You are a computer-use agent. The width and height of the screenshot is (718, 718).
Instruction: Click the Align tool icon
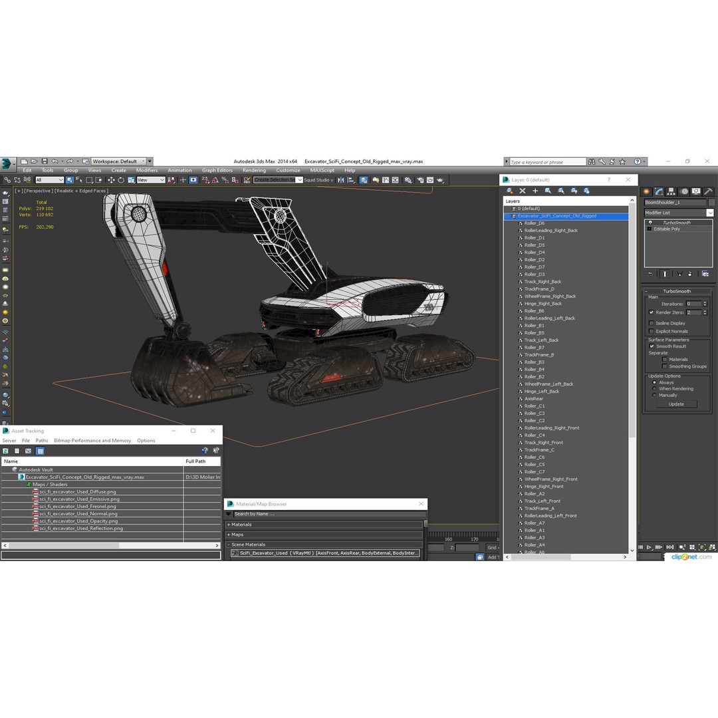(351, 180)
